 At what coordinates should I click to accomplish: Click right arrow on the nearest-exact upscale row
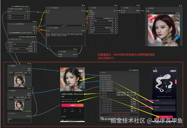pos(35,49)
